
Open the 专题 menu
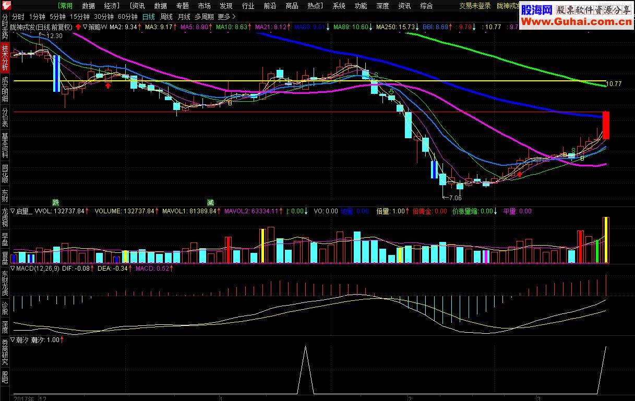(x=183, y=6)
